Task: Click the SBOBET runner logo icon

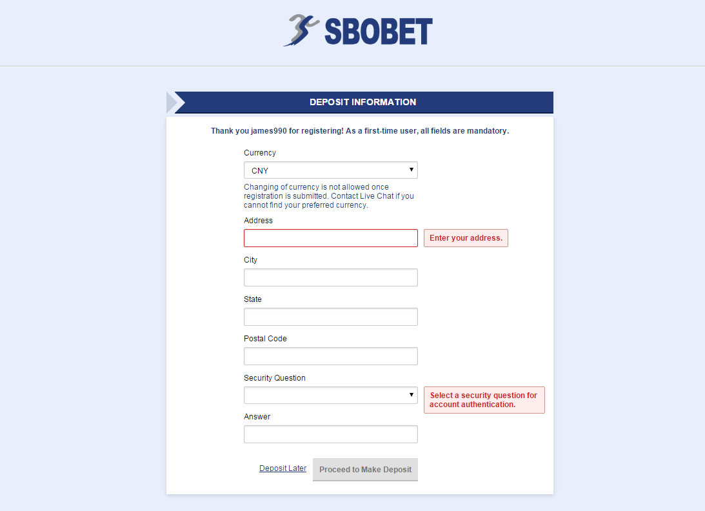Action: [x=301, y=30]
